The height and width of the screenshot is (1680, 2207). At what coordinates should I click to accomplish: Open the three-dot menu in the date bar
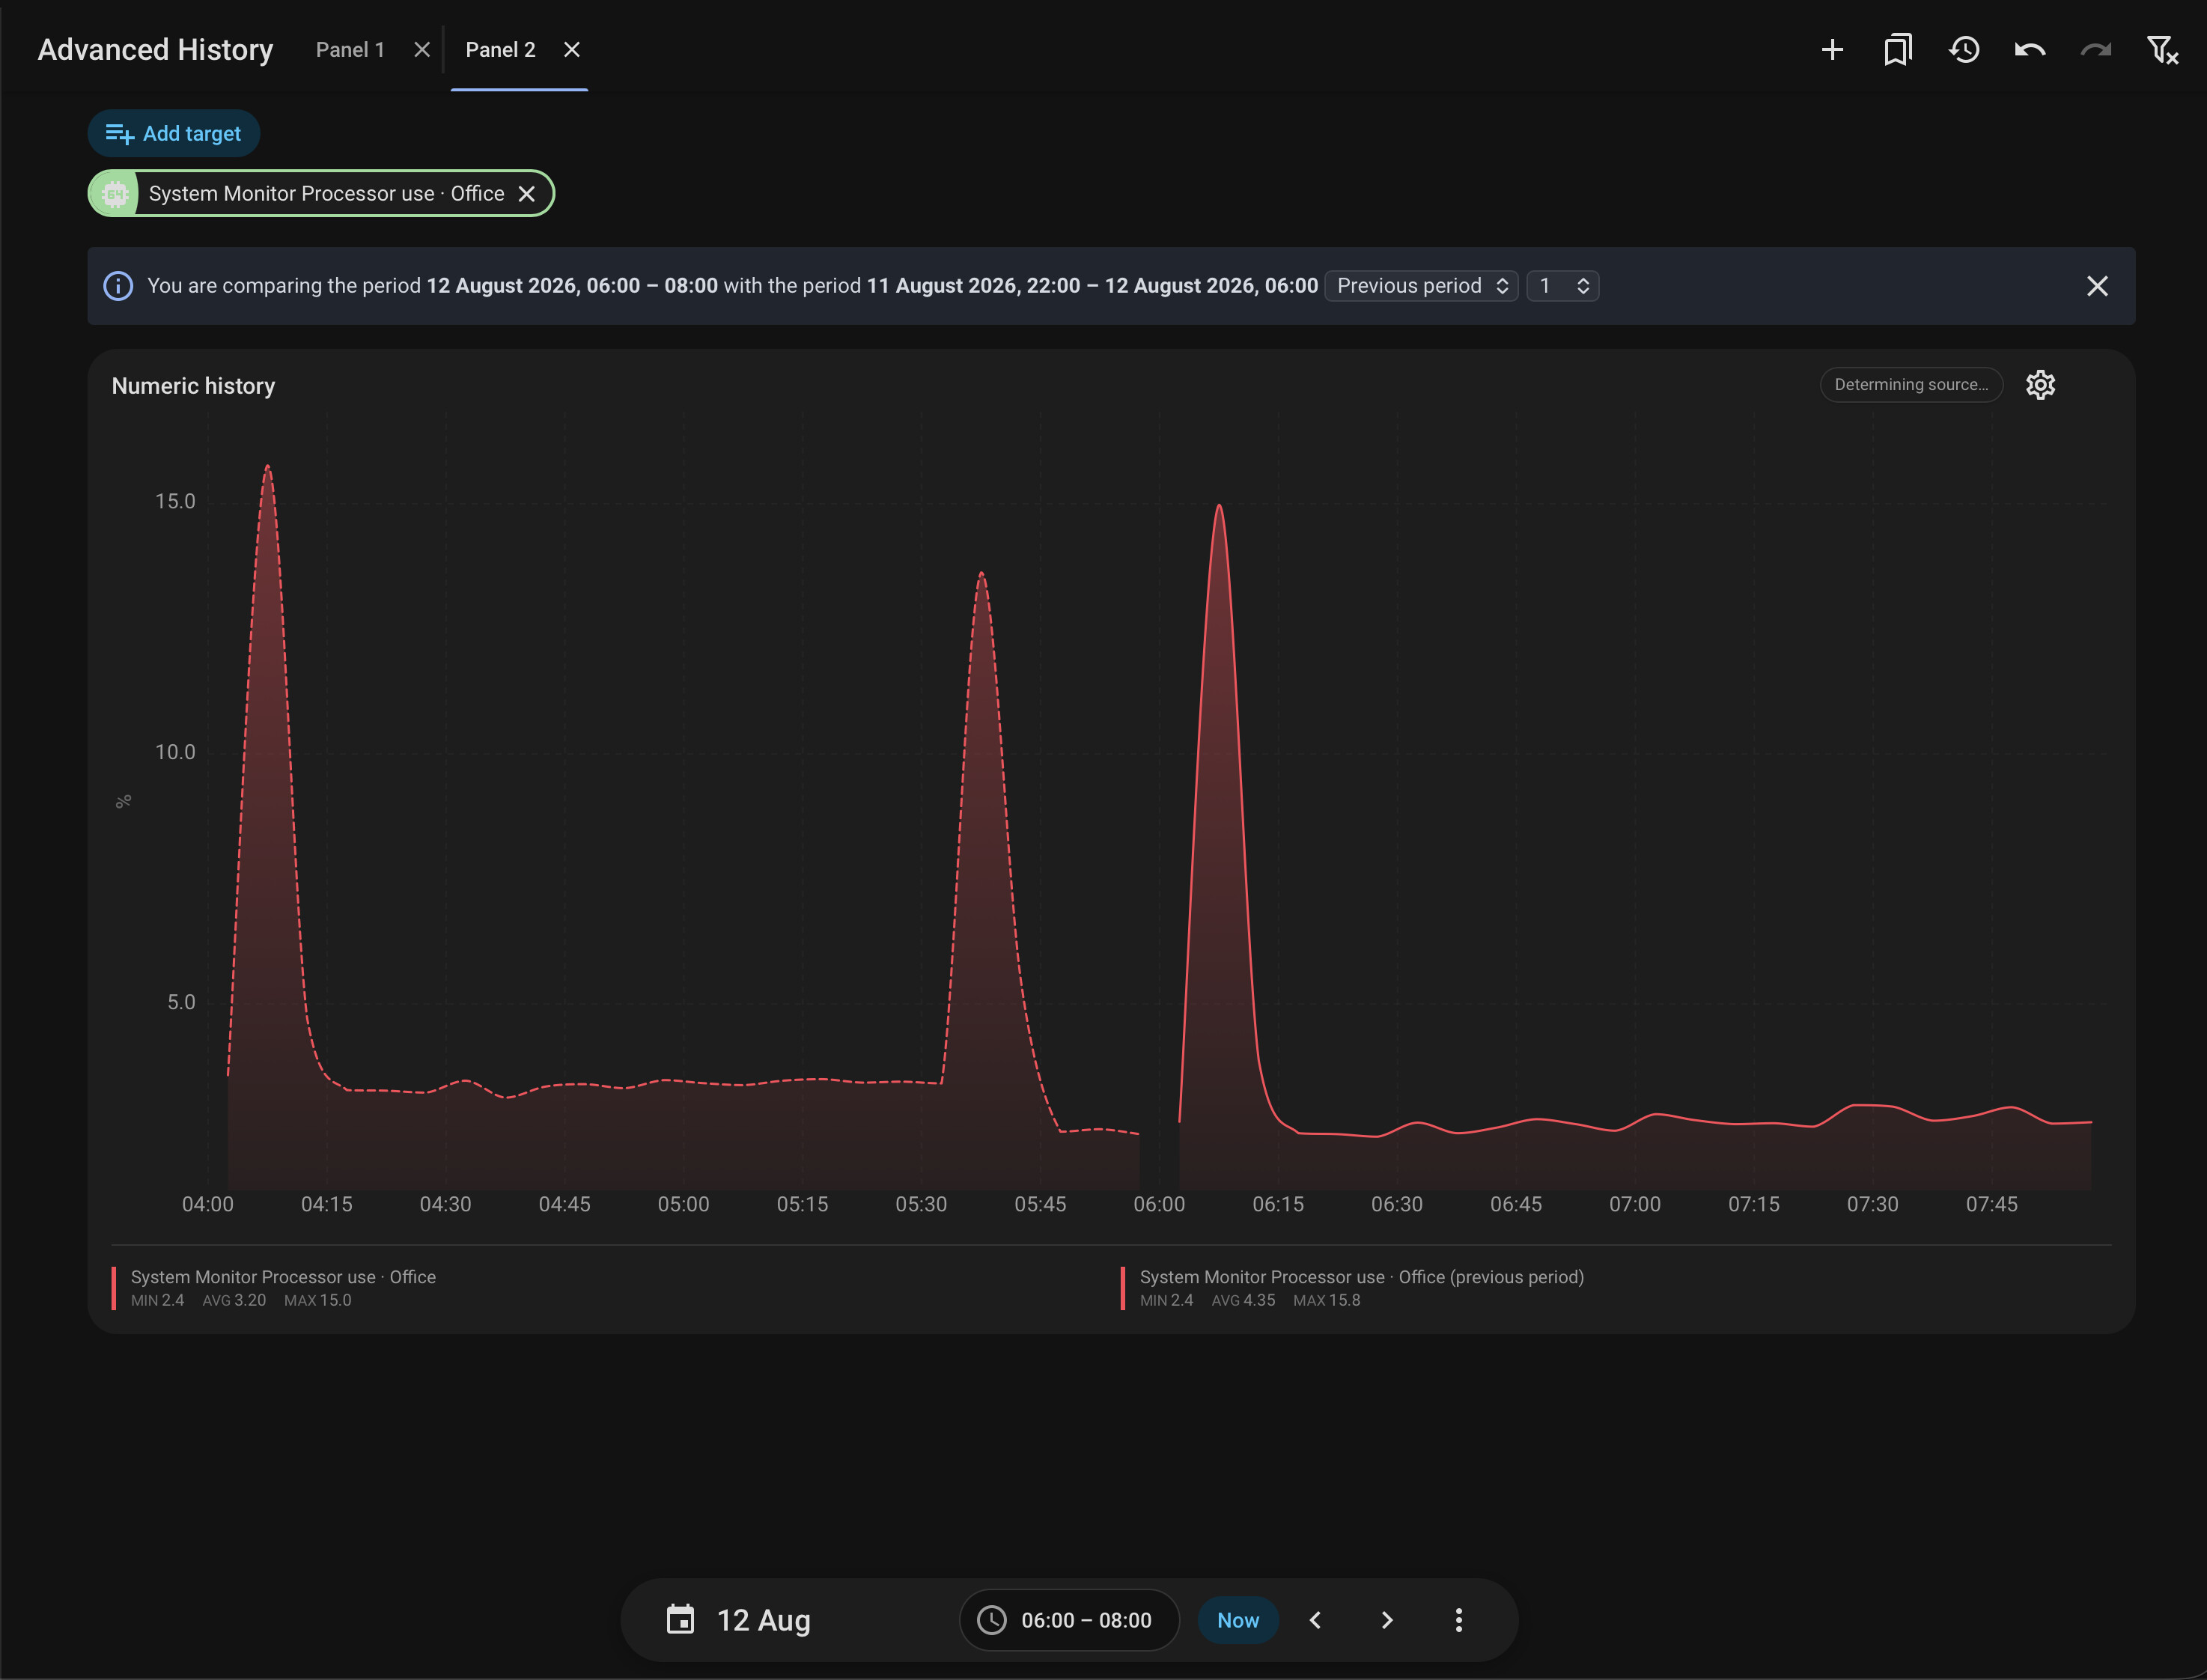pyautogui.click(x=1459, y=1620)
